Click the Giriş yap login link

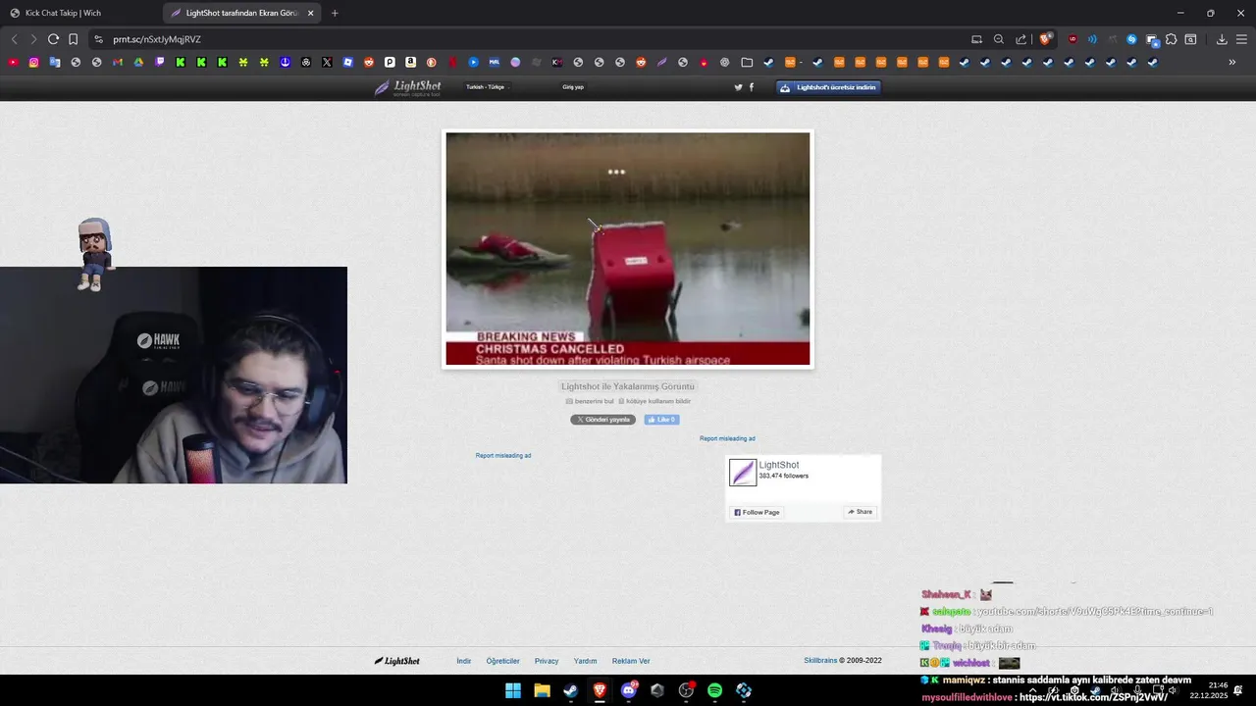tap(573, 87)
